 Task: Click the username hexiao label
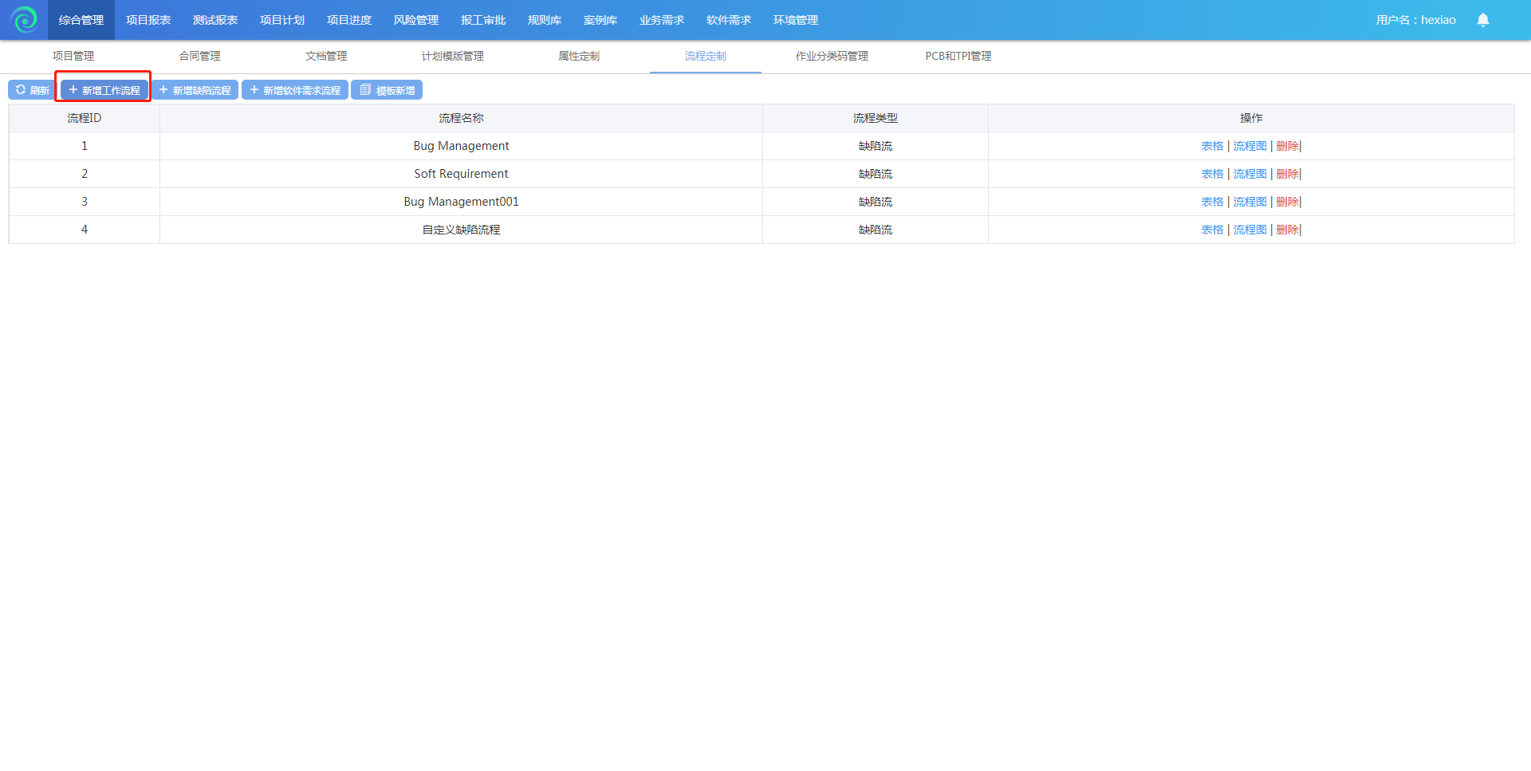(1415, 20)
